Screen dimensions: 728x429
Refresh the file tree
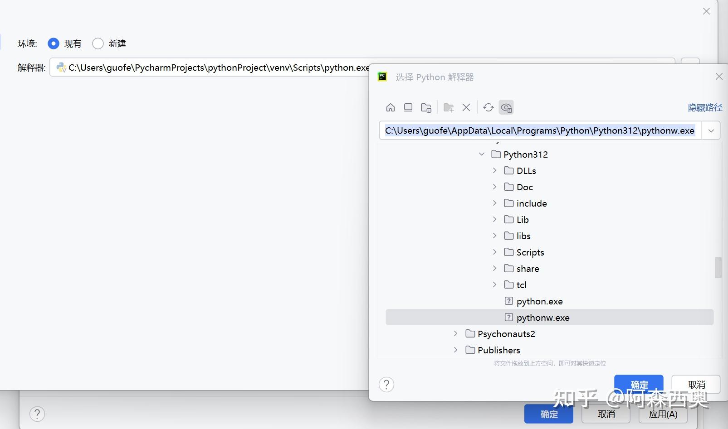[489, 107]
